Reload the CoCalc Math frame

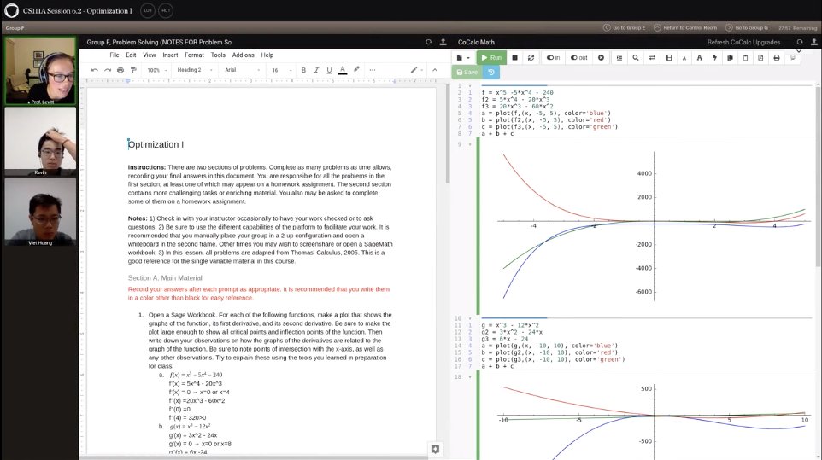click(x=800, y=42)
